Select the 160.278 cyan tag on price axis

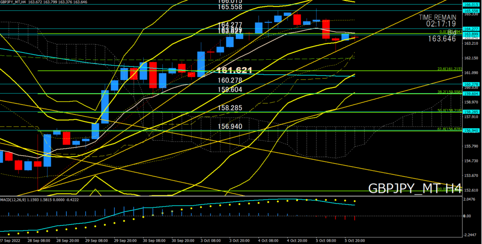point(471,85)
